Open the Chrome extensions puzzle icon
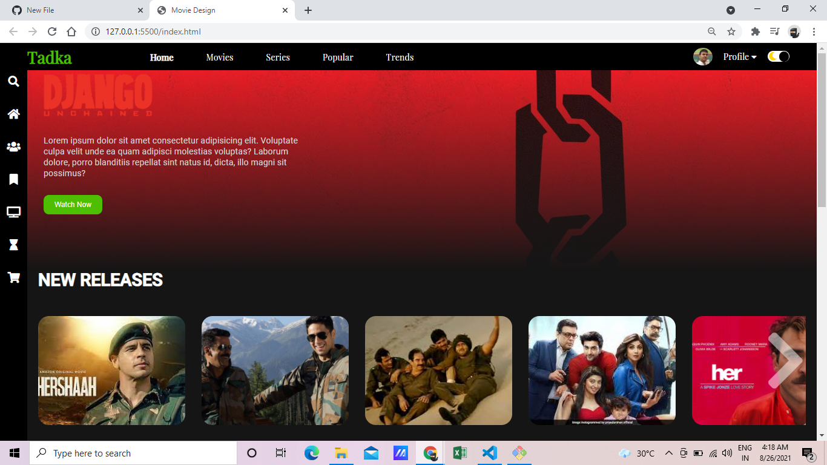The image size is (827, 465). coord(755,31)
